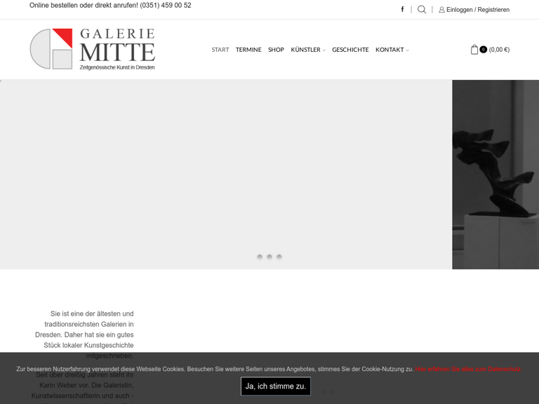Click Einloggen / Registrieren link

(x=478, y=10)
